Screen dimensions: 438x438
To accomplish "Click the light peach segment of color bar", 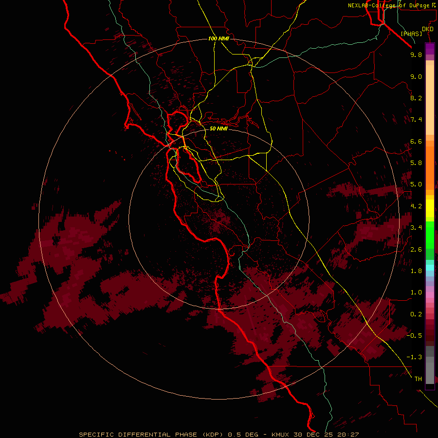I will pos(430,100).
